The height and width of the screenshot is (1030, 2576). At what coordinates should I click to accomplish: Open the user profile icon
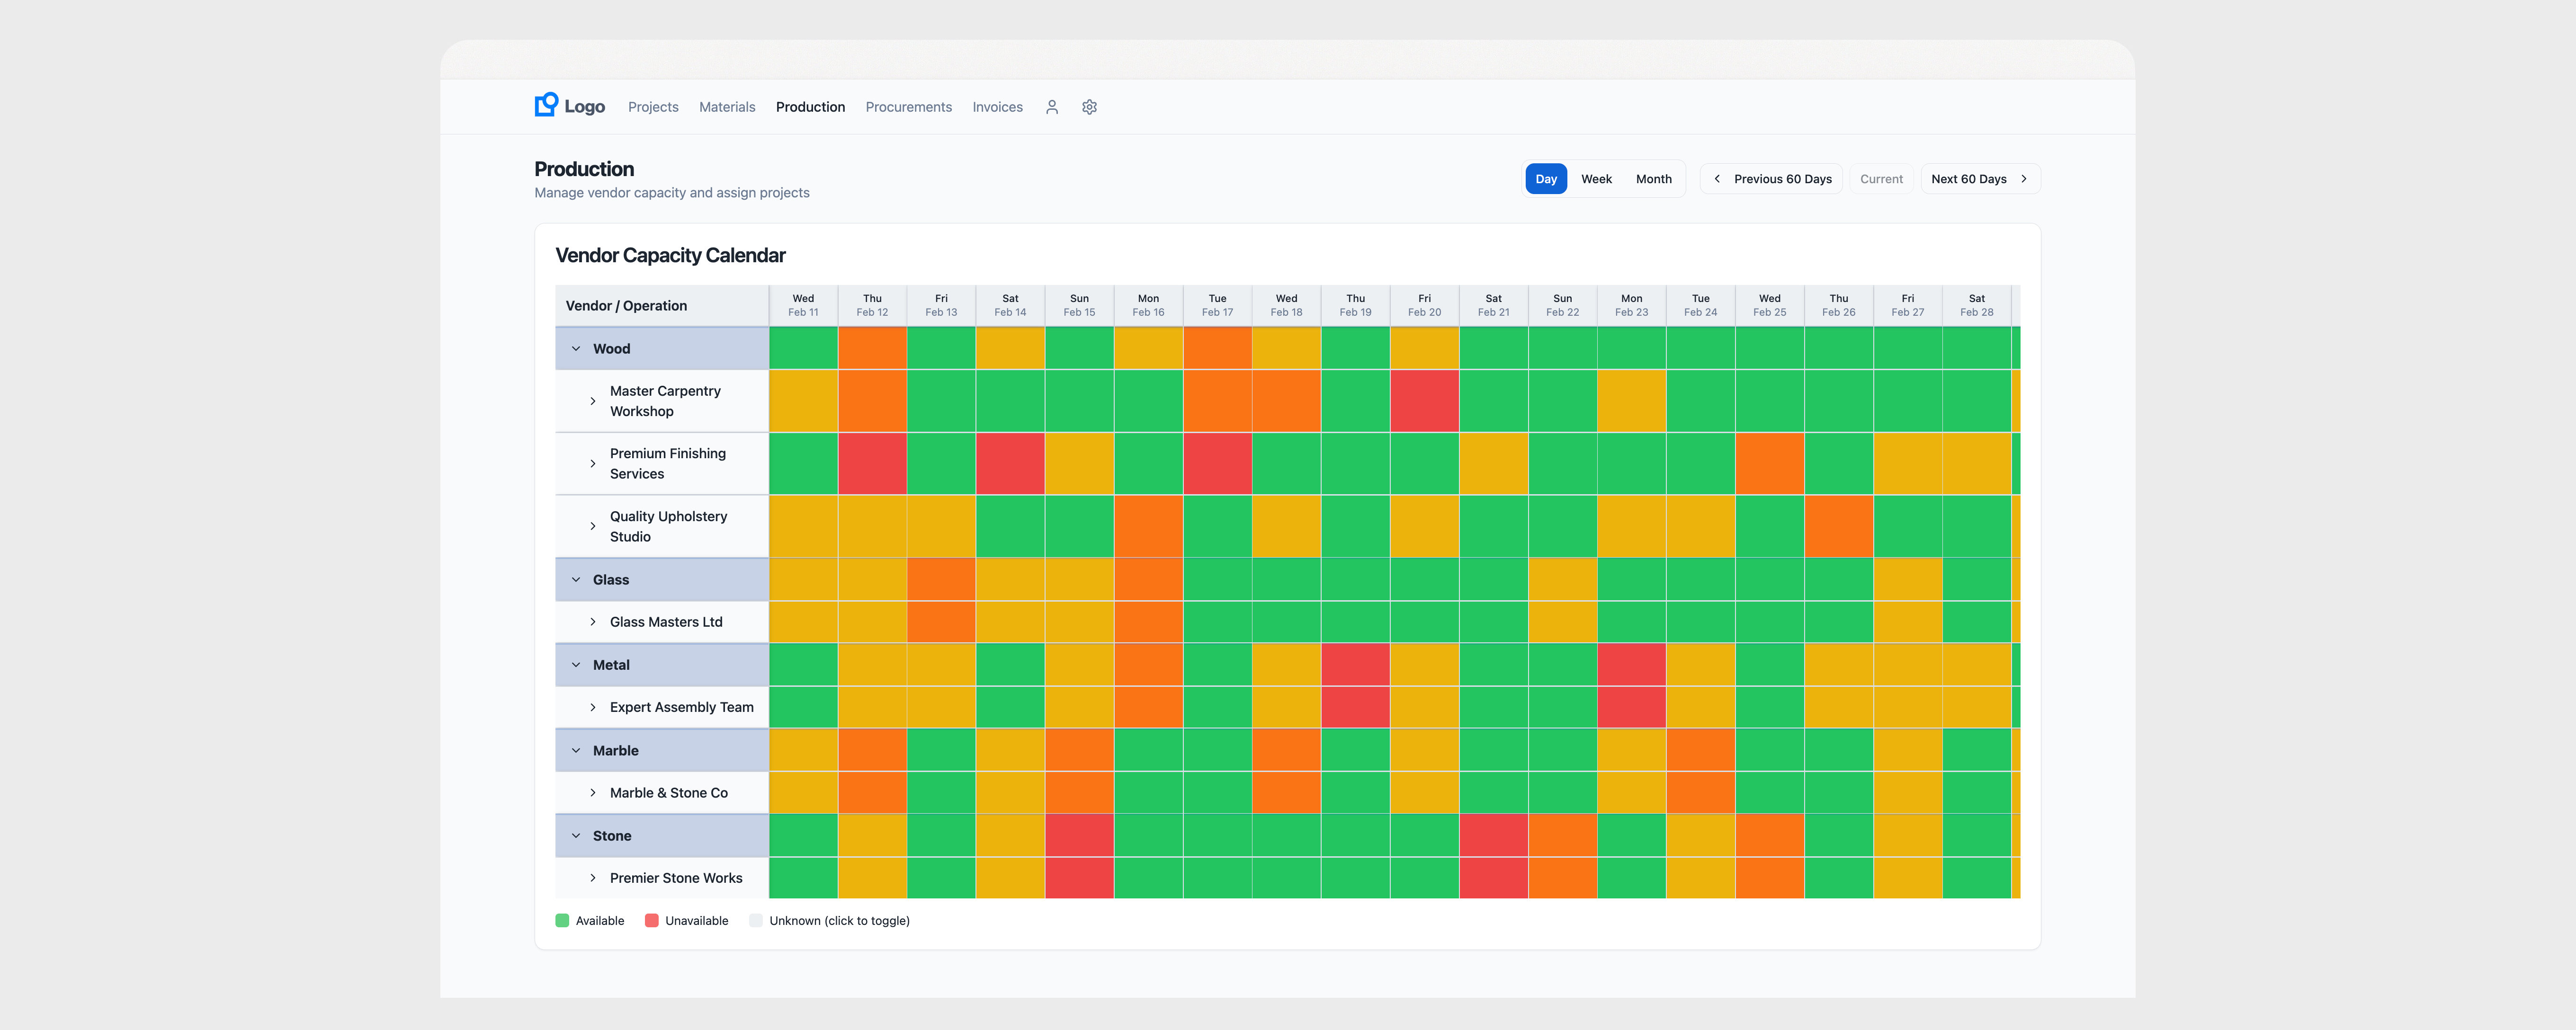click(1051, 107)
